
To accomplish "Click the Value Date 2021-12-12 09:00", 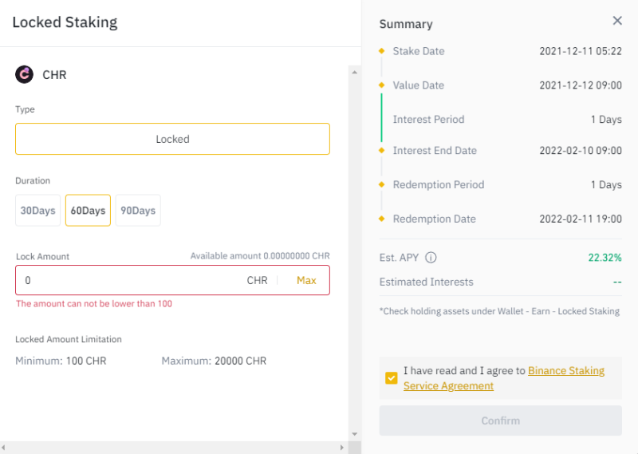I will pyautogui.click(x=581, y=85).
